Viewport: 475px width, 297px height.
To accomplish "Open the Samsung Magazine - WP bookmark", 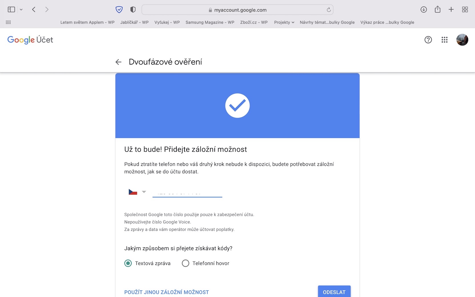I will (210, 22).
